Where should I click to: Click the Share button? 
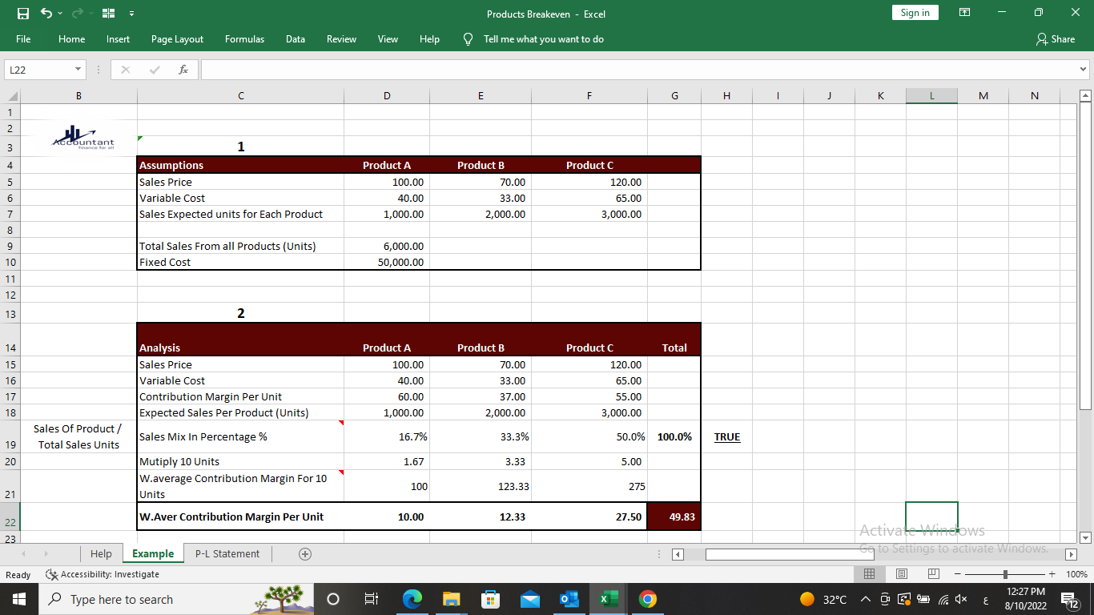(1056, 38)
